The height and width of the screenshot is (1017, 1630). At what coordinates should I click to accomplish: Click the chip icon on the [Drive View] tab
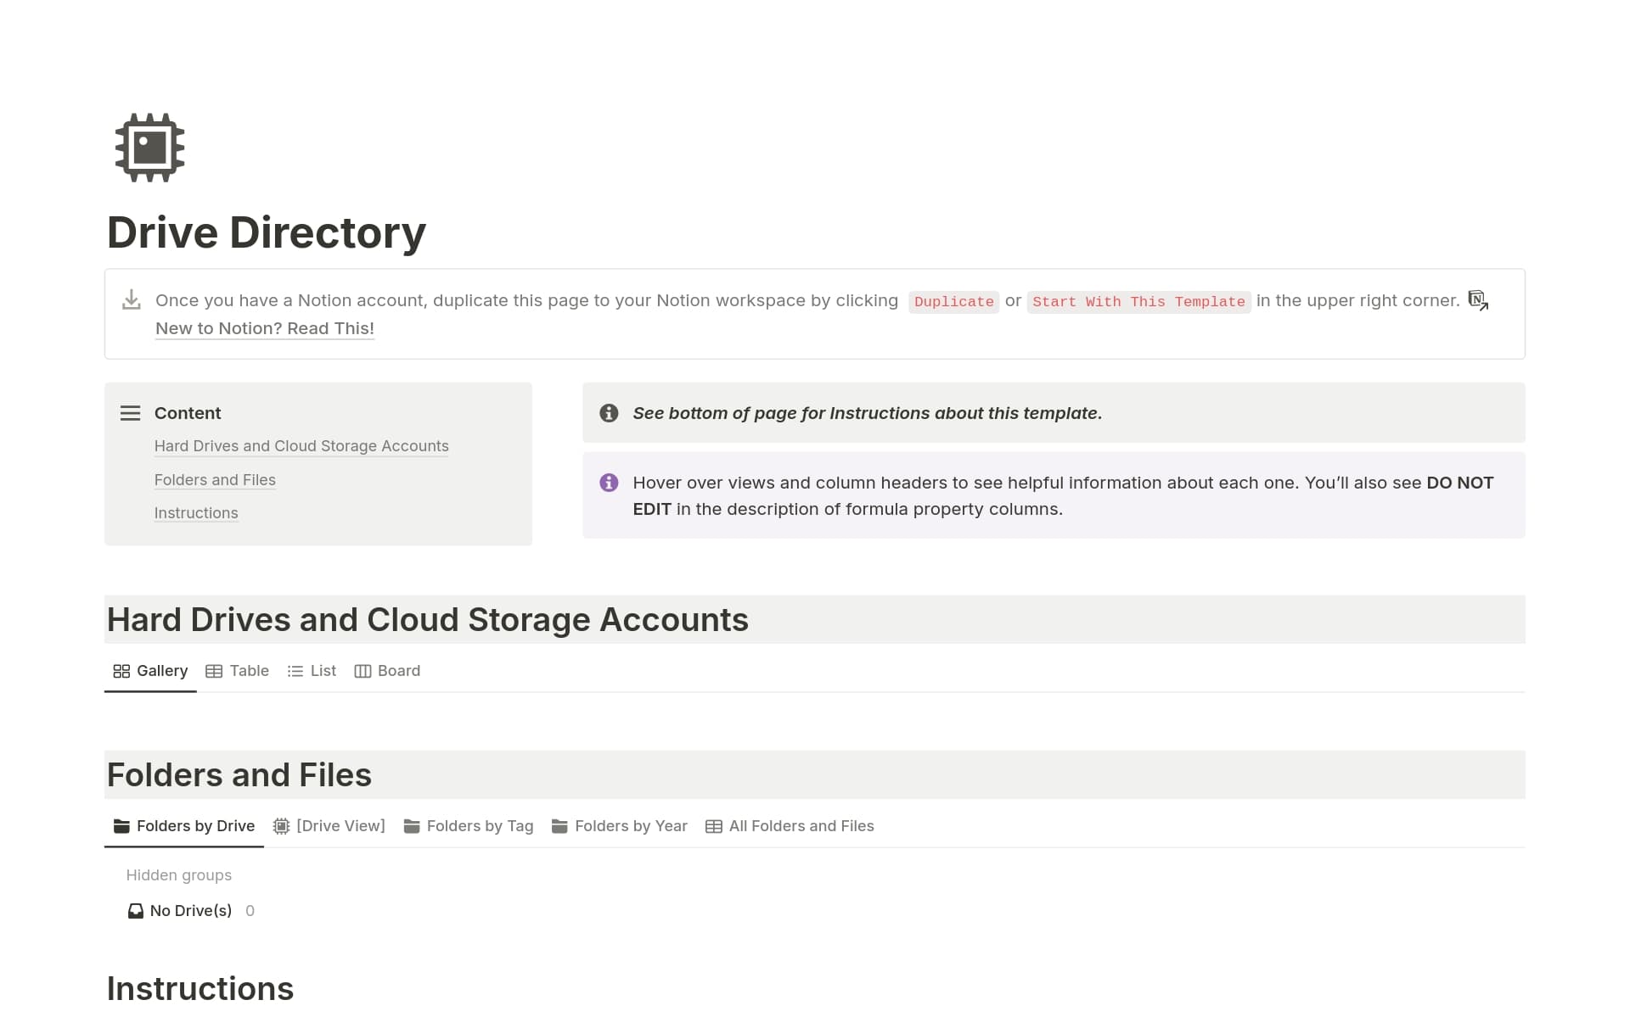pyautogui.click(x=281, y=825)
